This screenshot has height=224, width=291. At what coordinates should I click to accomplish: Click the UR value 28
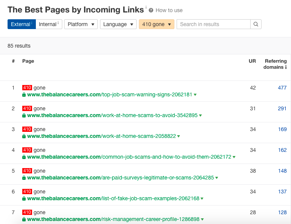point(253,213)
